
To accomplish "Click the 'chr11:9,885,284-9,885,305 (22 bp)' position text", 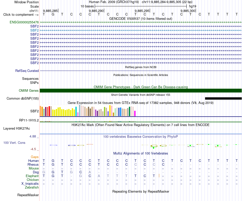I will [x=167, y=2].
